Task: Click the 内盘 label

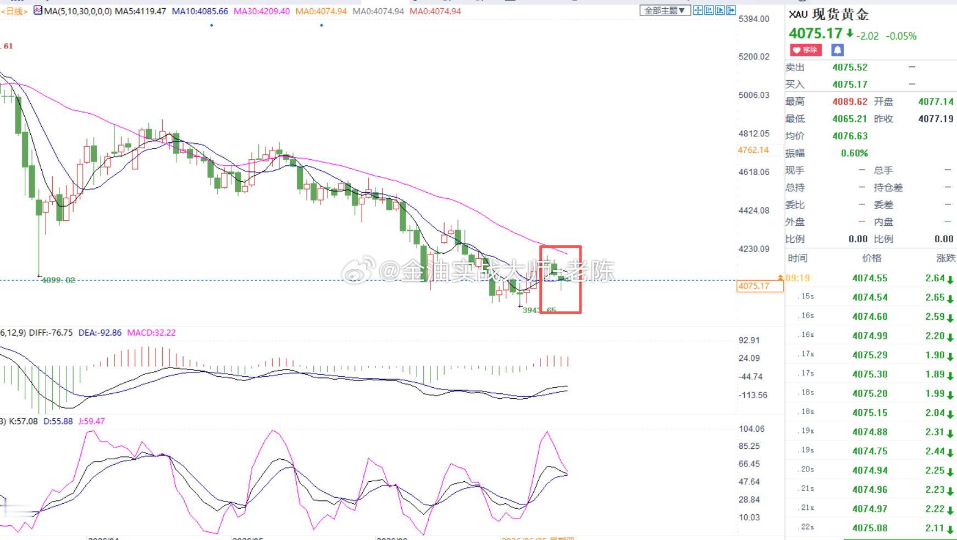Action: tap(883, 222)
